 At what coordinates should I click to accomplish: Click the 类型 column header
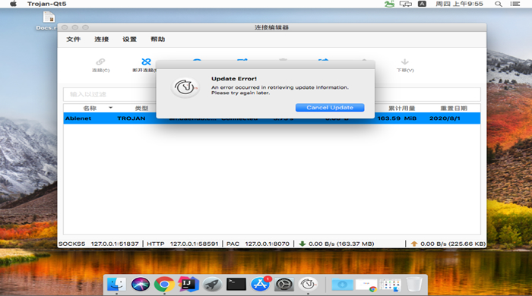tap(142, 109)
